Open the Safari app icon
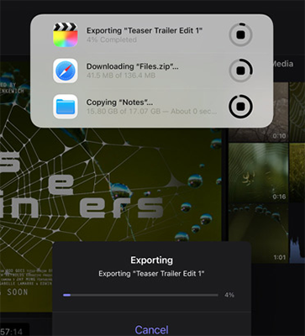The width and height of the screenshot is (305, 336). pos(66,71)
